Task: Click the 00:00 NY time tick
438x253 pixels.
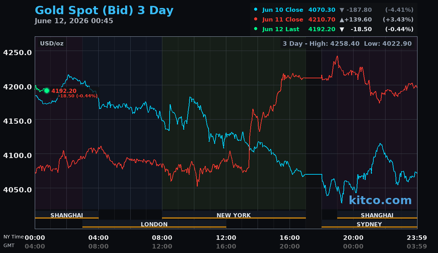Action: point(35,238)
